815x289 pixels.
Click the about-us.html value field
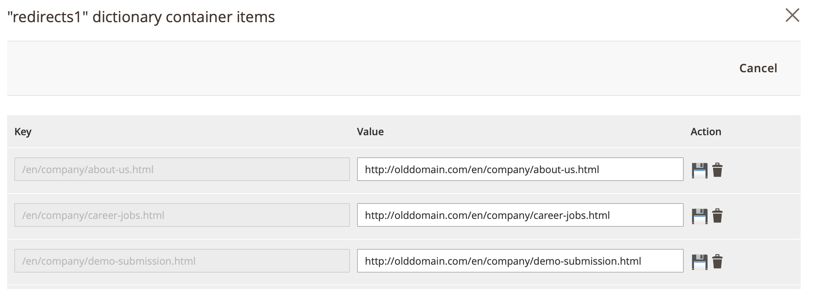click(x=520, y=169)
